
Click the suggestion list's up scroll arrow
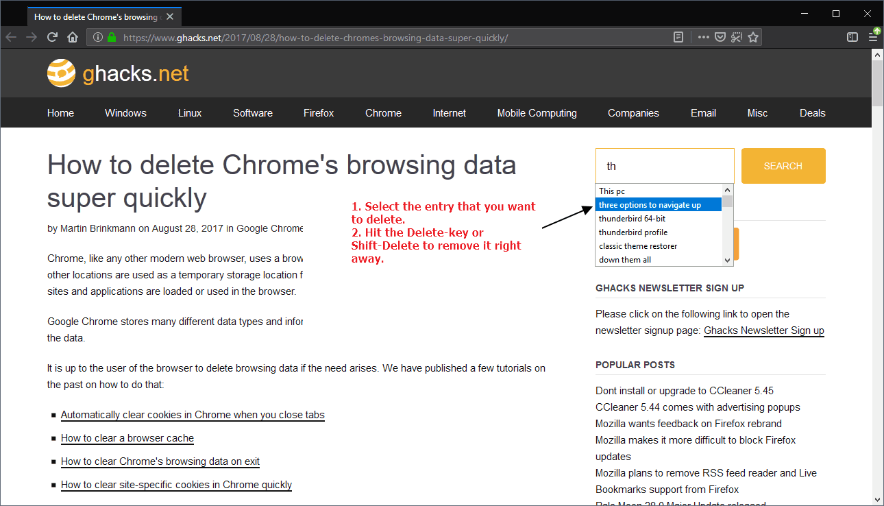[727, 189]
